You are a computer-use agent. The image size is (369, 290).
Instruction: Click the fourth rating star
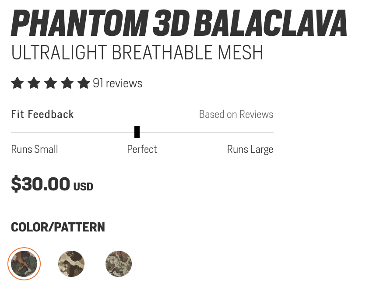click(67, 83)
